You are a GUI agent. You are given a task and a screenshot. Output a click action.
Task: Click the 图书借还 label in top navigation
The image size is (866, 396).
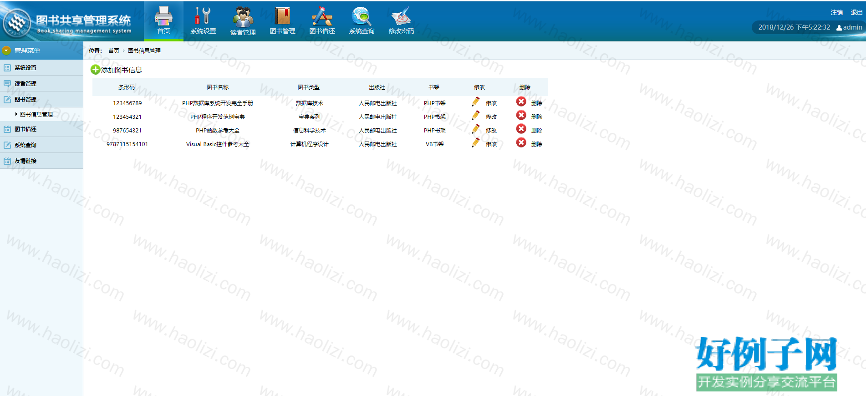tap(322, 31)
